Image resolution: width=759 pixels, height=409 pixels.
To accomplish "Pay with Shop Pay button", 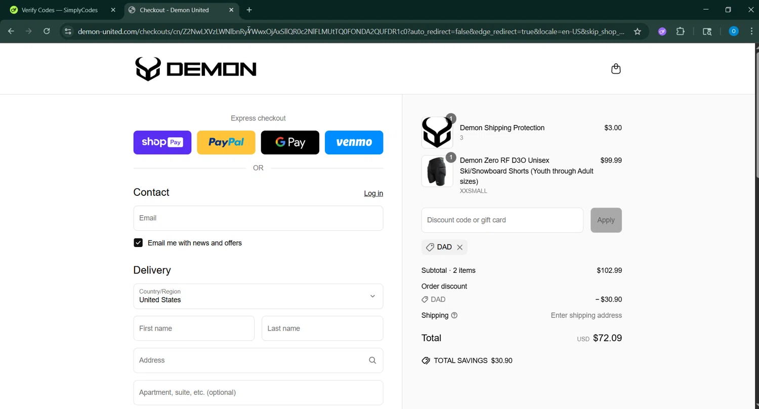I will [x=162, y=142].
